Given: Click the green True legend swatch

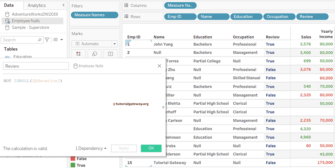Looking at the screenshot, I should pos(73,165).
